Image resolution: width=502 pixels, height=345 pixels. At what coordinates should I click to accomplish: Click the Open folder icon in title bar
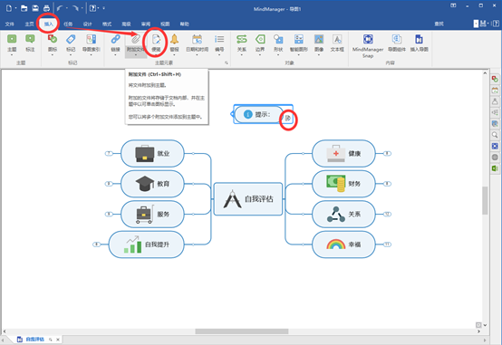pos(24,8)
